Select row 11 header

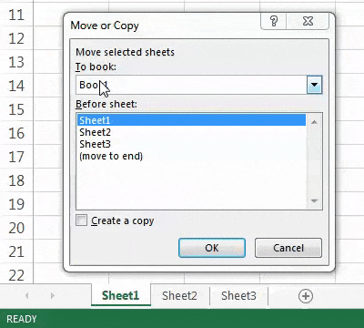pyautogui.click(x=16, y=15)
